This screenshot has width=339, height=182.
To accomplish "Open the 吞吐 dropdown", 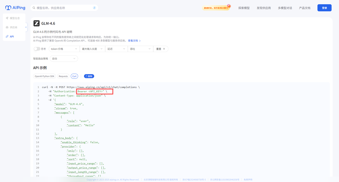I will (x=141, y=49).
